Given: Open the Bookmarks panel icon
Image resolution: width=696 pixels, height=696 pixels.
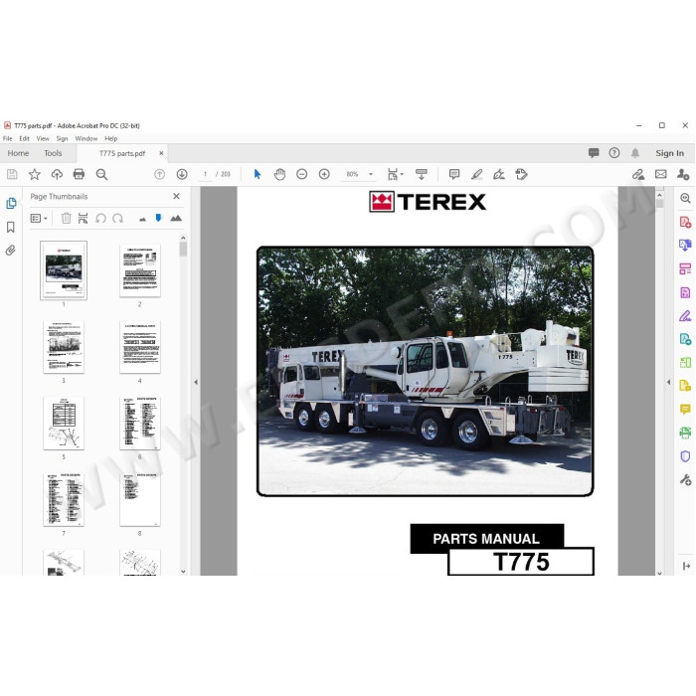Looking at the screenshot, I should point(11,228).
